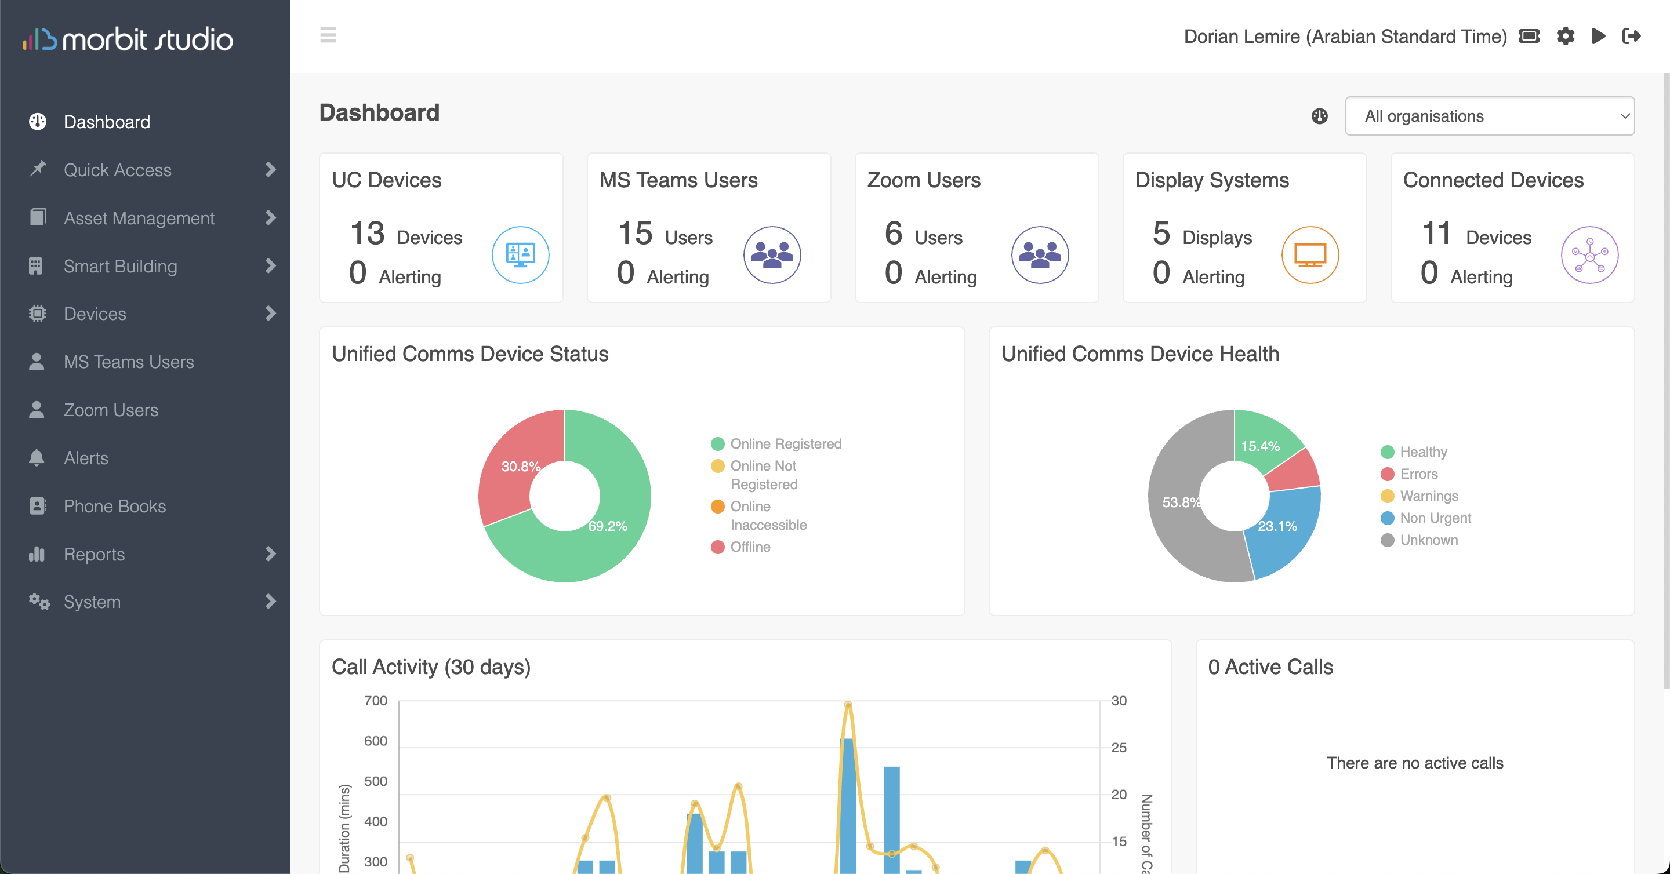This screenshot has height=874, width=1670.
Task: Click the play icon in header
Action: tap(1598, 37)
